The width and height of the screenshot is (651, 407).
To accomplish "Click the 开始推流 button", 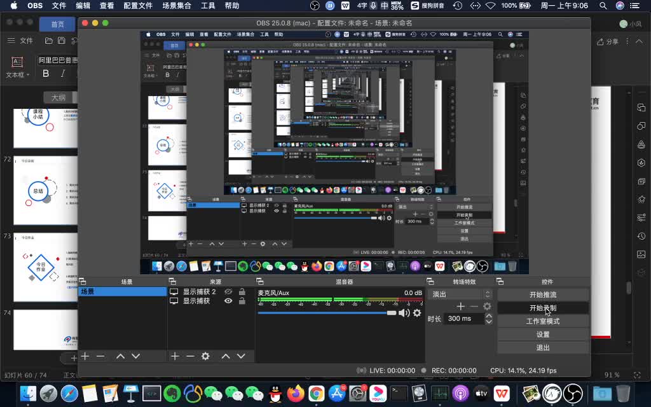I will coord(542,295).
